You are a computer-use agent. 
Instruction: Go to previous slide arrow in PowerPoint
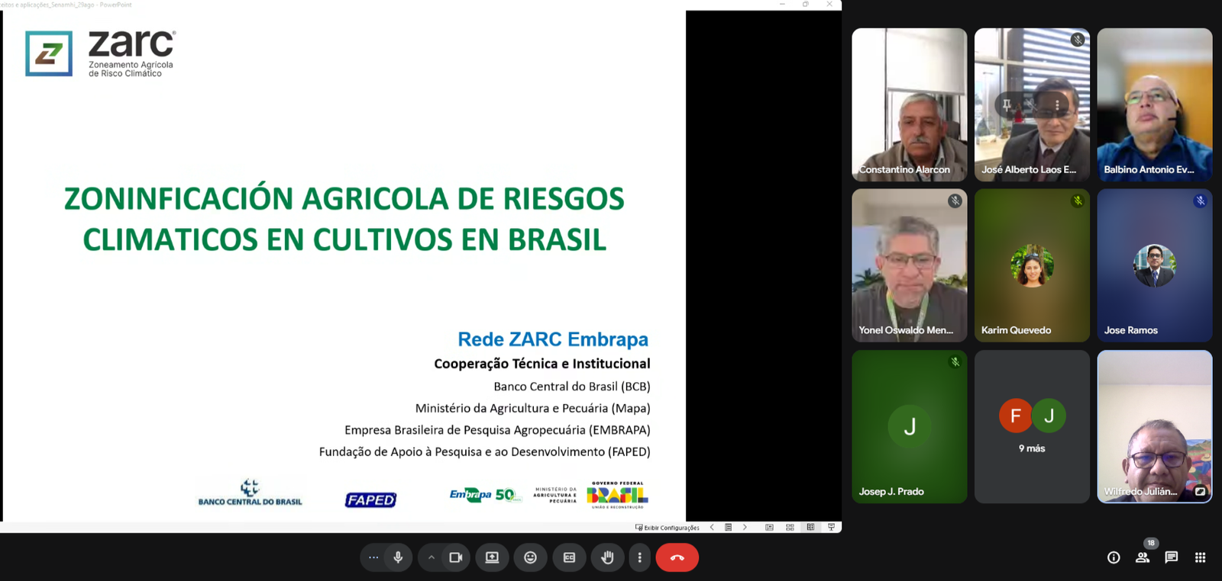712,527
